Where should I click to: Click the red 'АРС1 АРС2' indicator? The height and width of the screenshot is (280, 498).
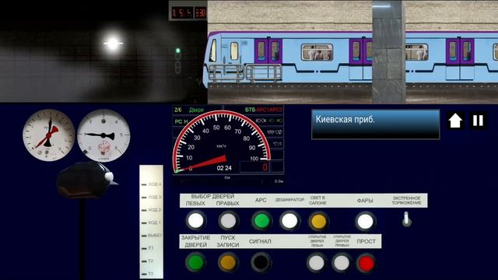(269, 110)
